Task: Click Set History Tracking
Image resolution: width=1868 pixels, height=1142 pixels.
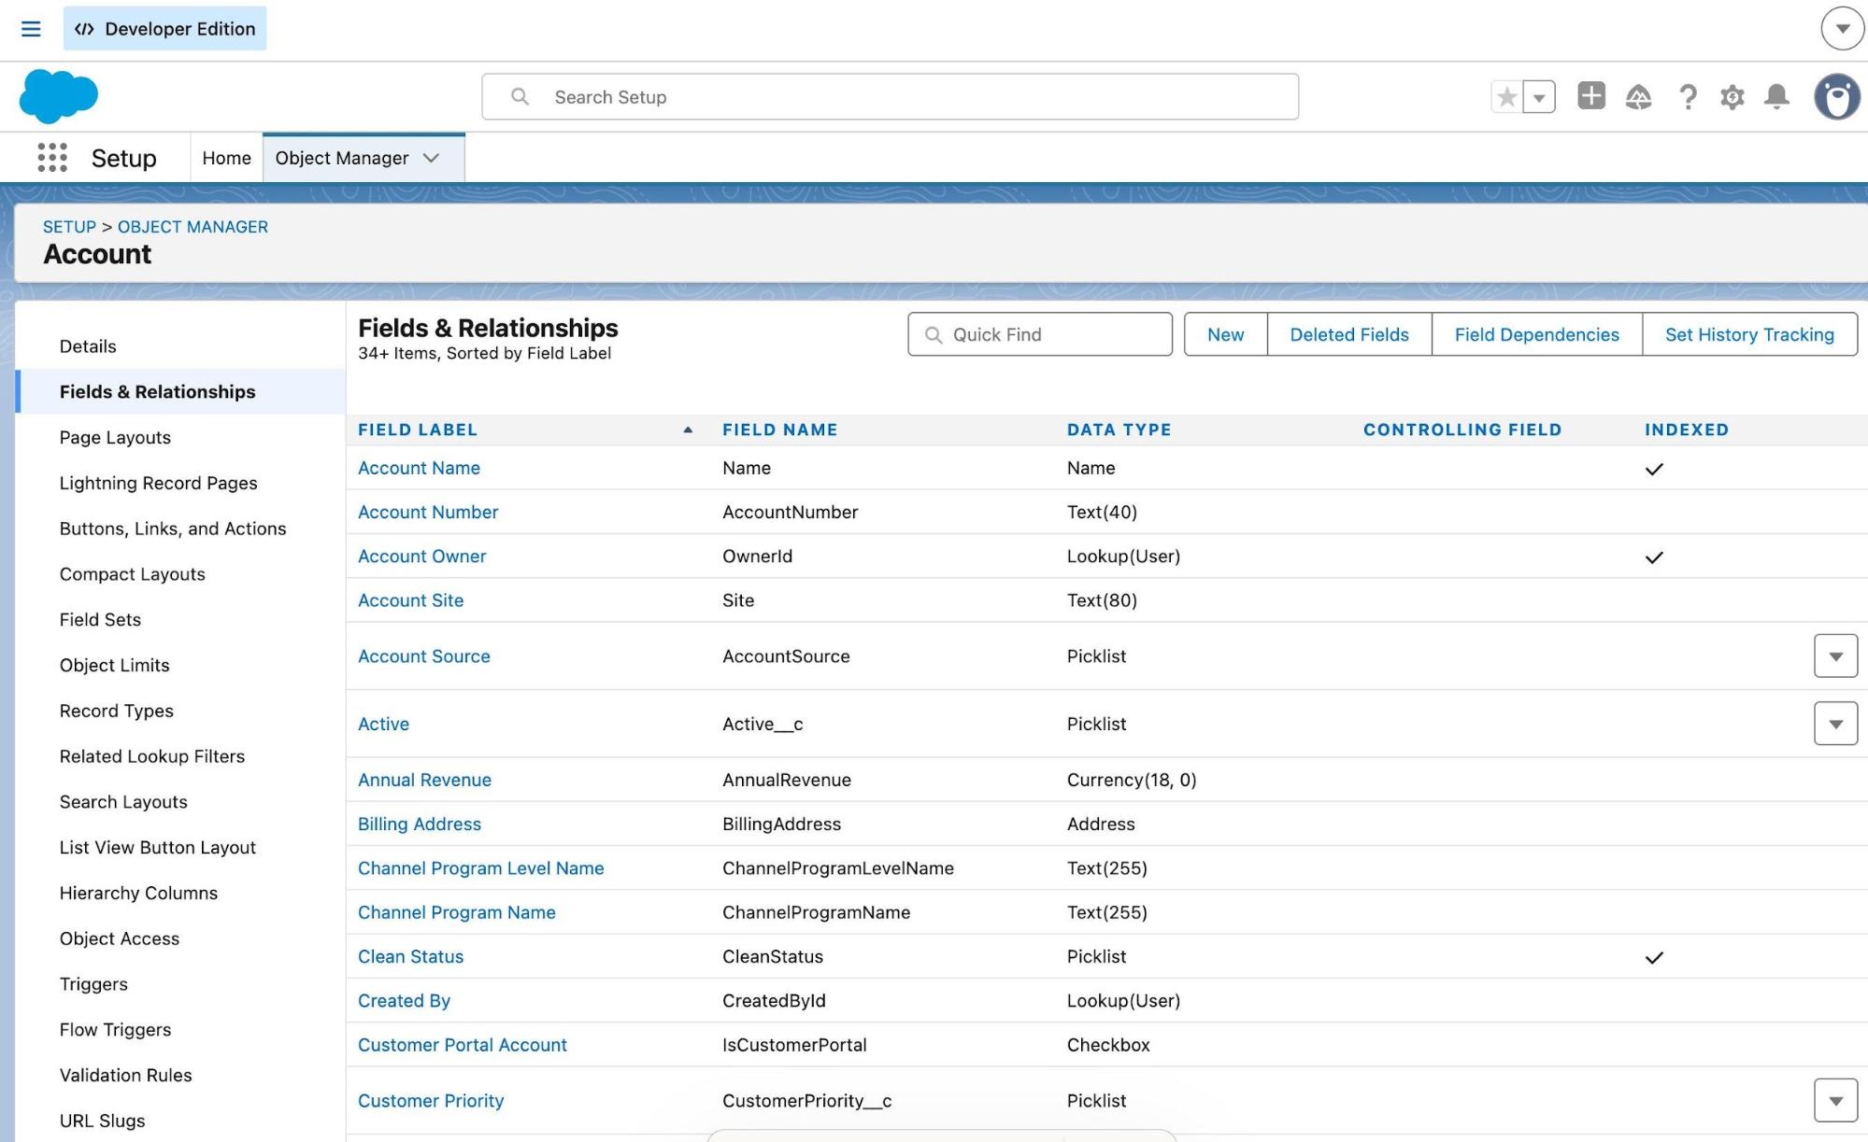Action: (1749, 334)
